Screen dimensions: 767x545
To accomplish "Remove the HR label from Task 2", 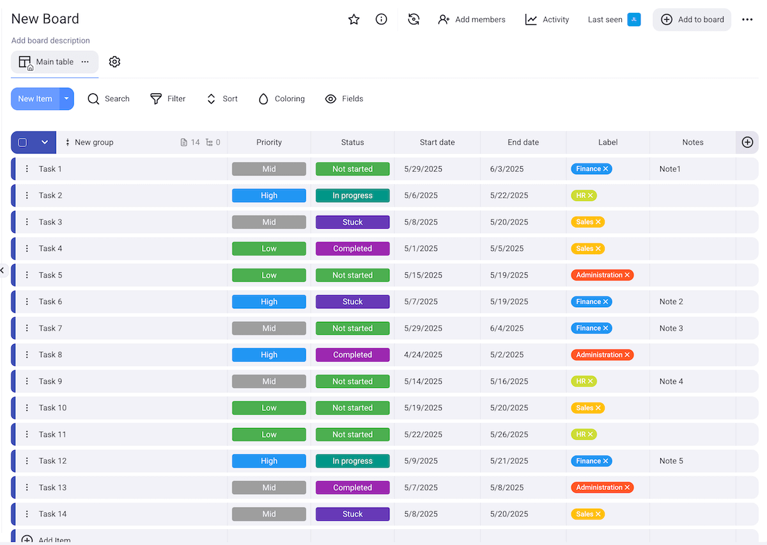I will pos(591,196).
